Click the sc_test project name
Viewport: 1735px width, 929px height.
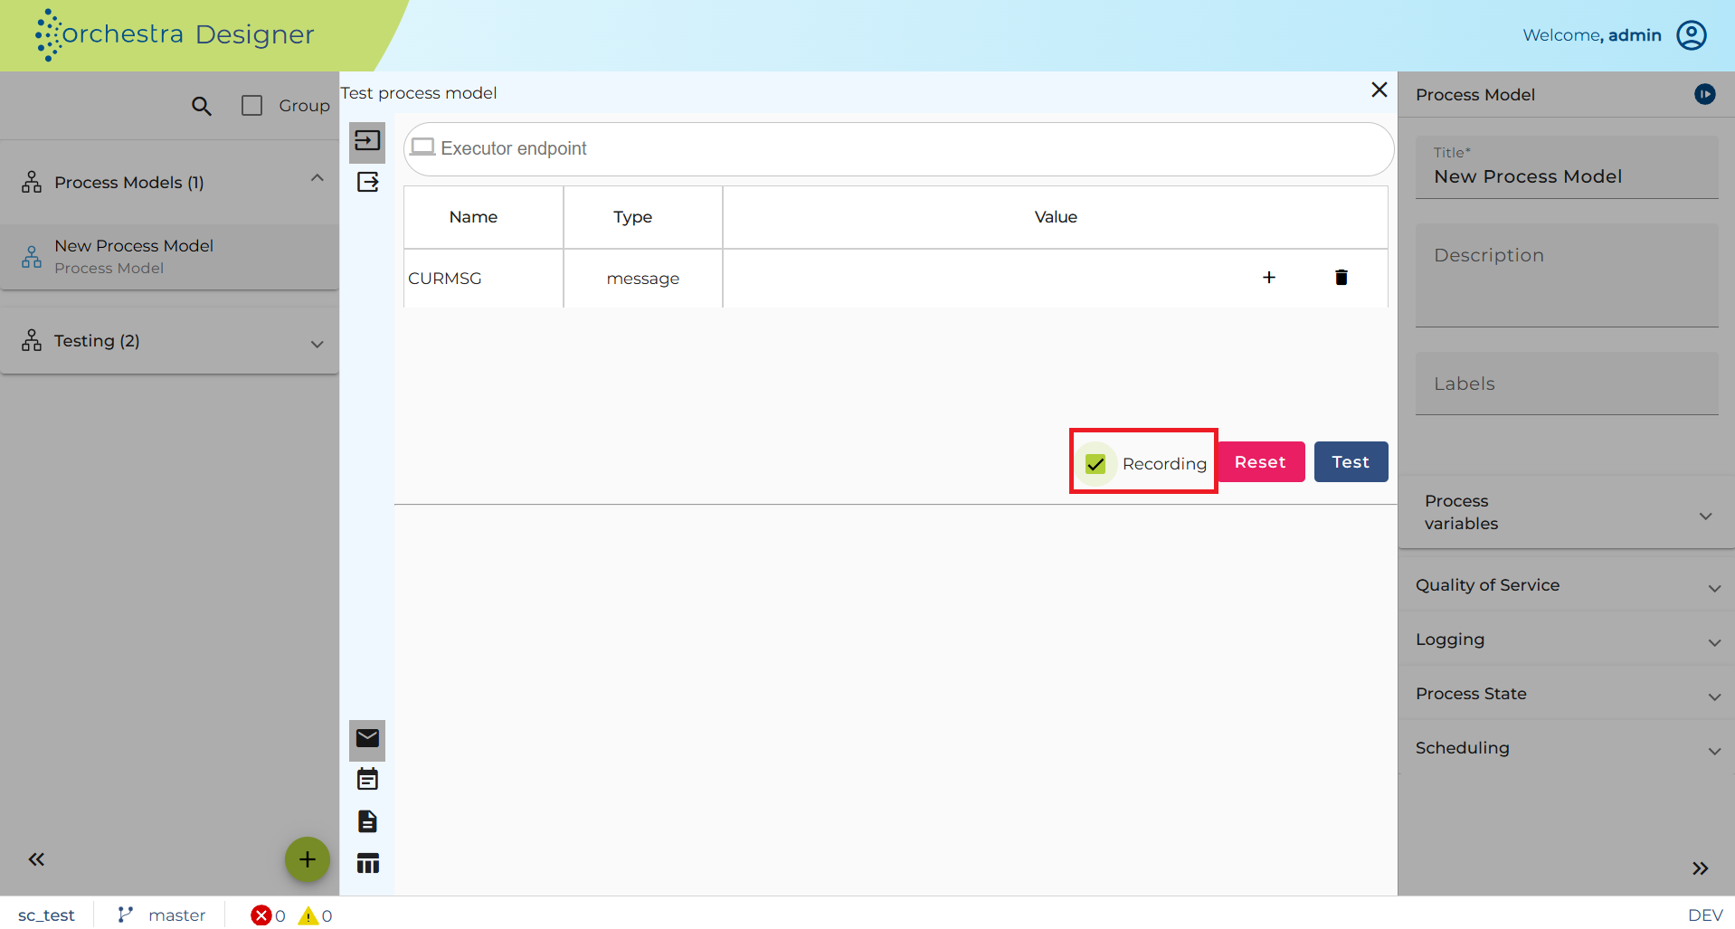46,915
